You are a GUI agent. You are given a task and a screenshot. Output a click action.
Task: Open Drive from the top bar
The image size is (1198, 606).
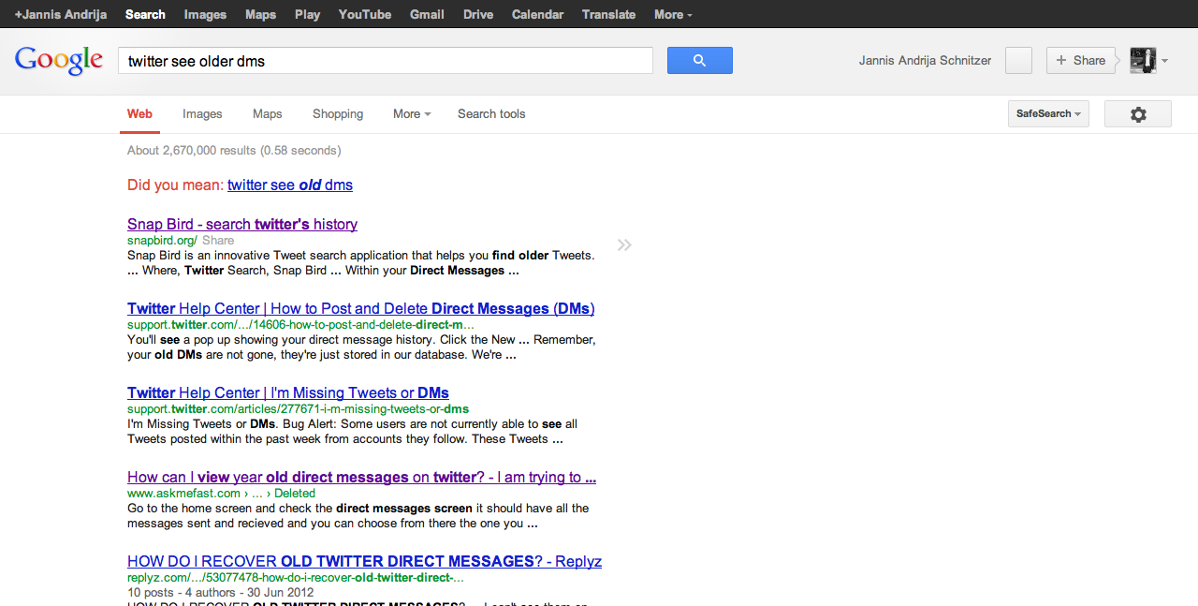tap(478, 14)
